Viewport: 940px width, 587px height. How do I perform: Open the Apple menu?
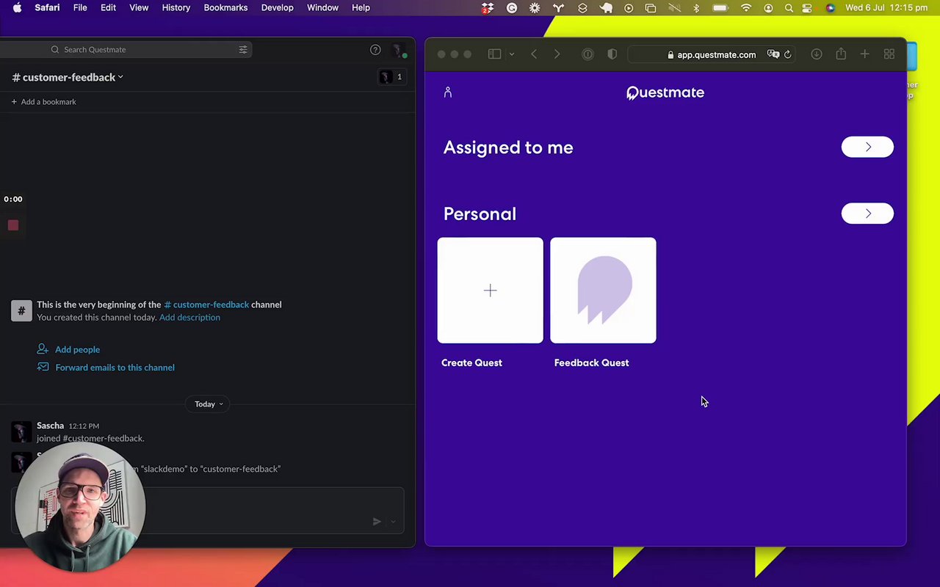(17, 8)
